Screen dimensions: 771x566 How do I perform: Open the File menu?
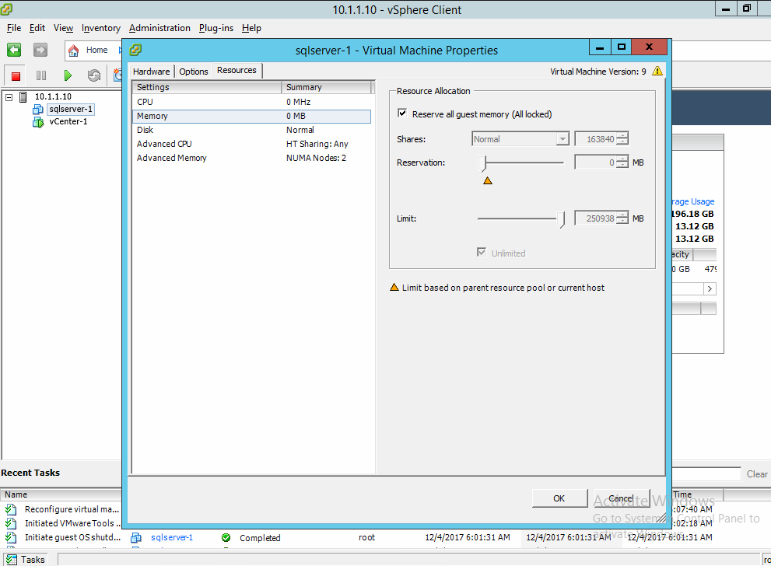click(14, 28)
